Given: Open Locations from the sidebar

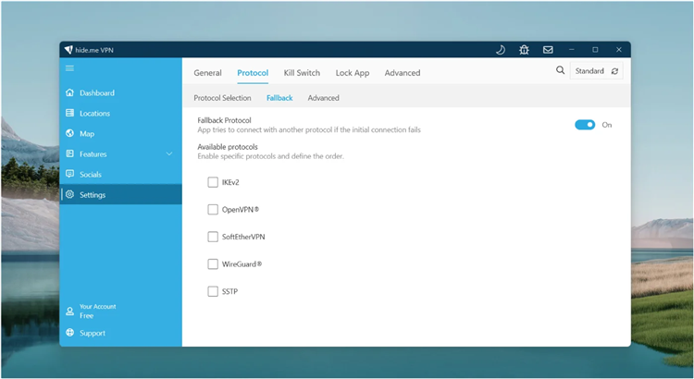Looking at the screenshot, I should coord(121,113).
